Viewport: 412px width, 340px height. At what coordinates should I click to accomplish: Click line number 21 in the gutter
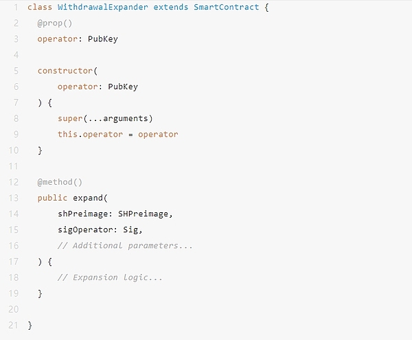pyautogui.click(x=14, y=325)
